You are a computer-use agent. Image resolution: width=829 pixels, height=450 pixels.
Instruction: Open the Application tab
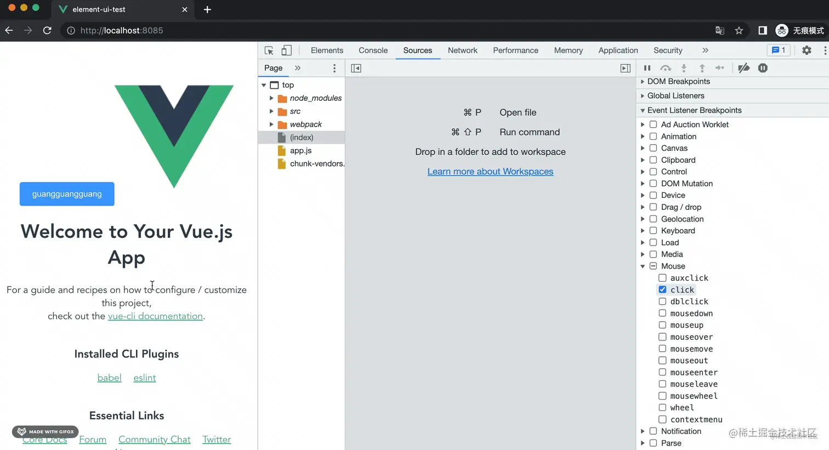[x=618, y=50]
